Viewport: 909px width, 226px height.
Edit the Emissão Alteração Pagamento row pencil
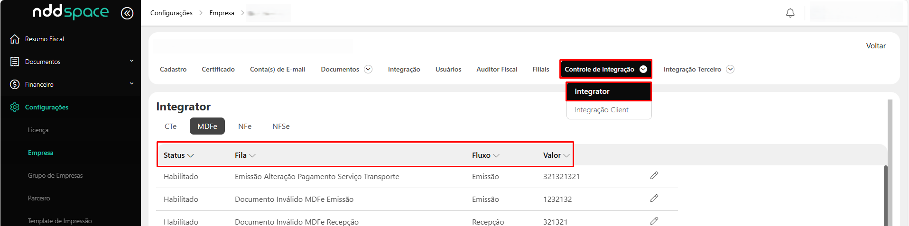tap(654, 176)
